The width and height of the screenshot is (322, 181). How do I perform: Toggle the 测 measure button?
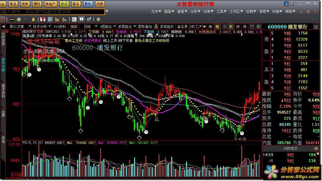(210, 27)
